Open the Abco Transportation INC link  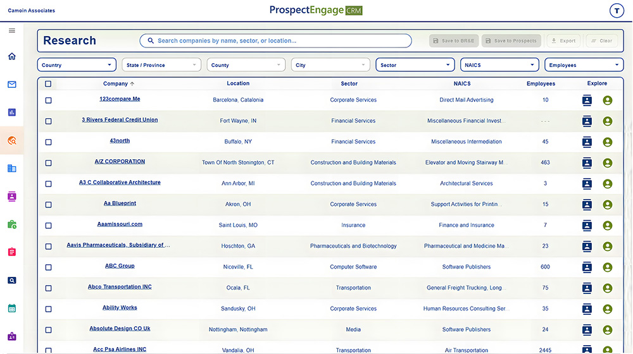[120, 286]
